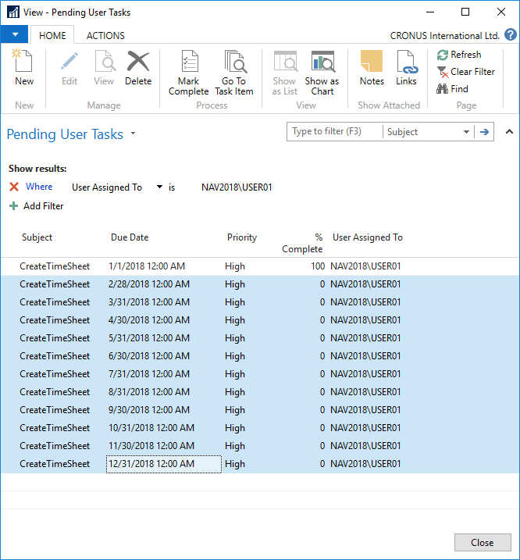520x560 pixels.
Task: Switch to the ACTIONS tab
Action: tap(105, 36)
